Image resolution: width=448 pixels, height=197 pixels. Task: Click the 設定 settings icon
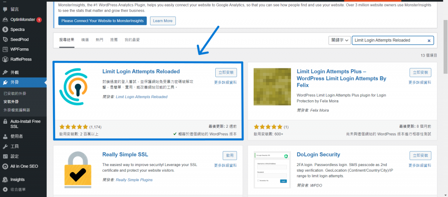(5, 156)
